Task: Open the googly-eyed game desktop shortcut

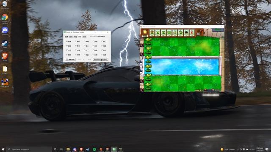Action: click(5, 83)
